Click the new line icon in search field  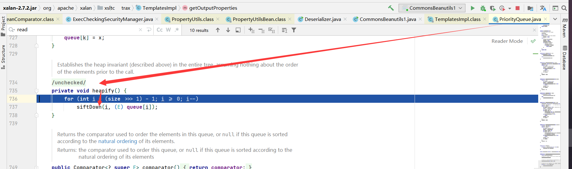(x=149, y=30)
